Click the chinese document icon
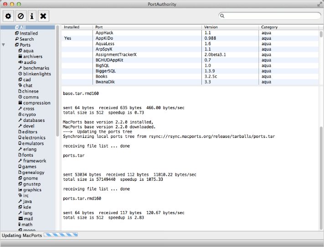 tap(20, 91)
